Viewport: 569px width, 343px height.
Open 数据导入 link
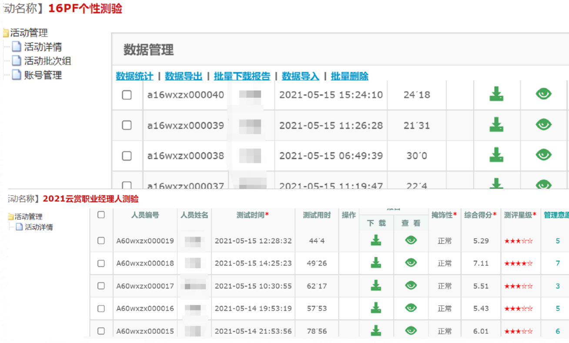(x=301, y=76)
